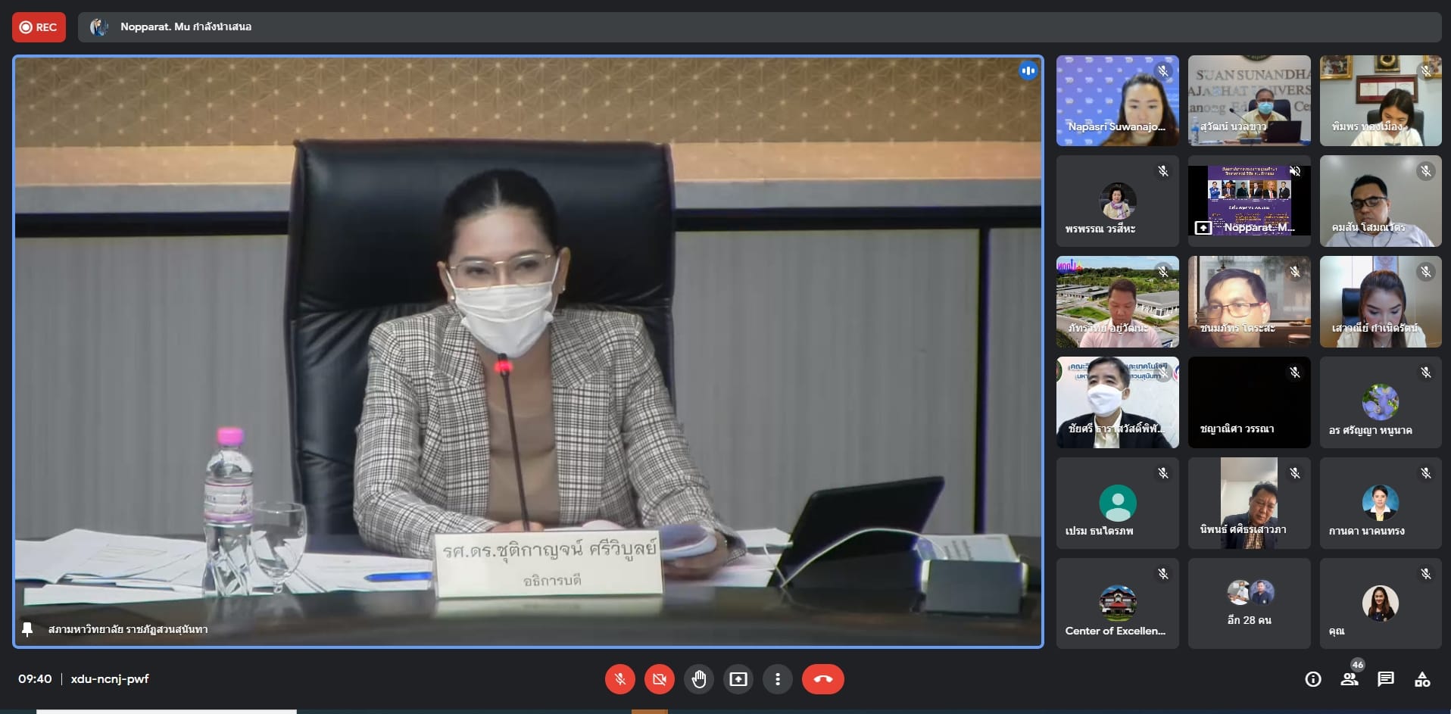The image size is (1451, 714).
Task: Select the Center of Excellen tile
Action: click(x=1117, y=603)
